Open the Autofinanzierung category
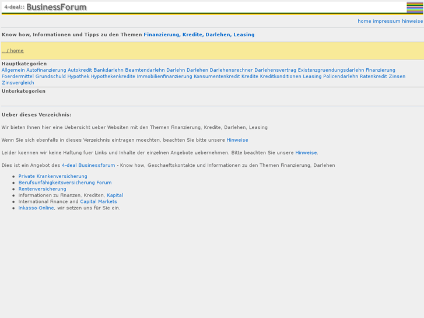This screenshot has height=318, width=424. tap(46, 70)
